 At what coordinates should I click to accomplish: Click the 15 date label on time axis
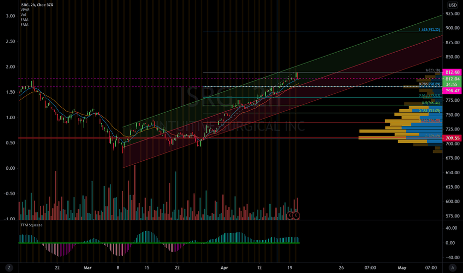(147, 268)
